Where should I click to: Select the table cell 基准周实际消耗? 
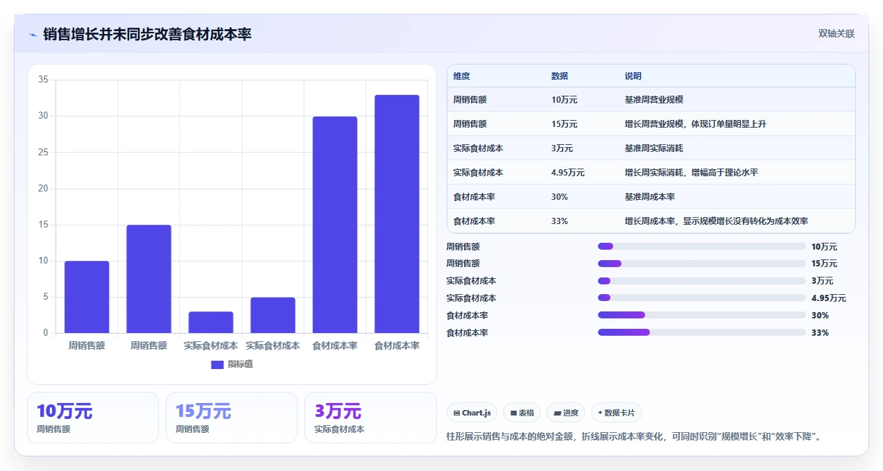pos(654,148)
